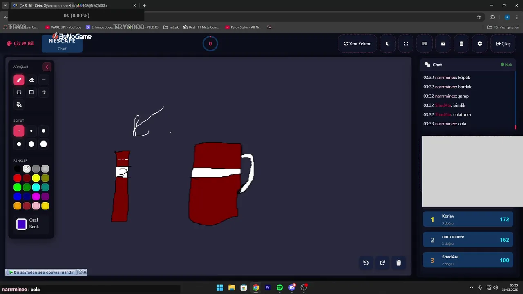
Task: Pick the white color swatch
Action: 27,169
